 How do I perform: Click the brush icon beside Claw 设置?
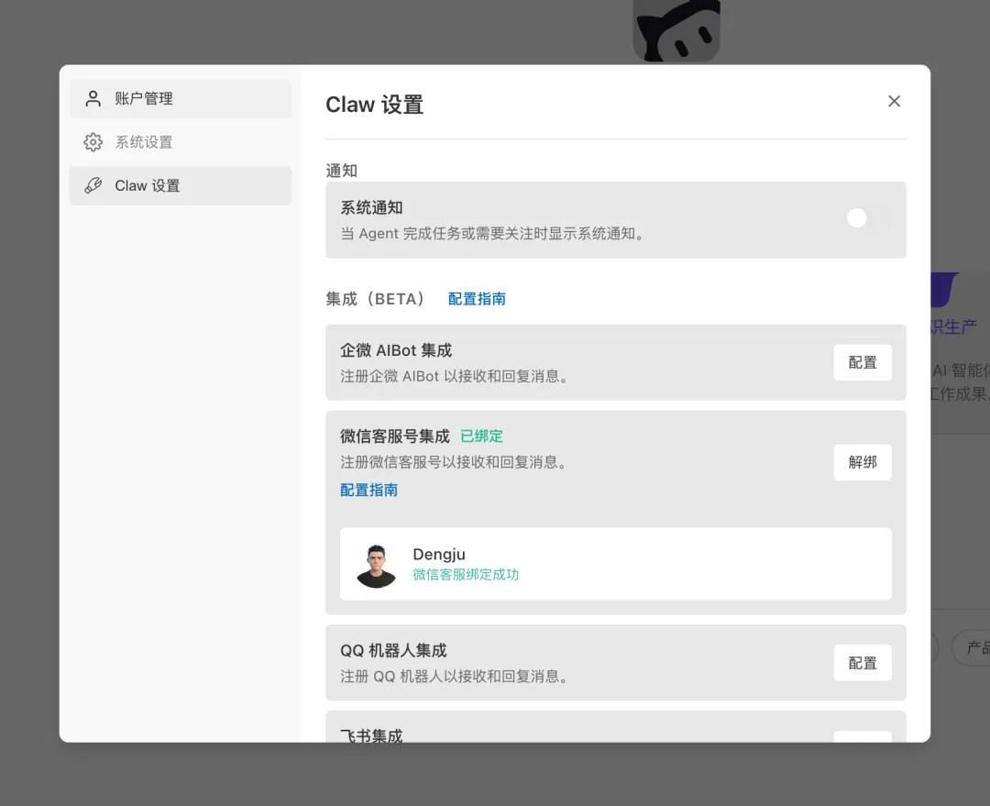coord(92,185)
